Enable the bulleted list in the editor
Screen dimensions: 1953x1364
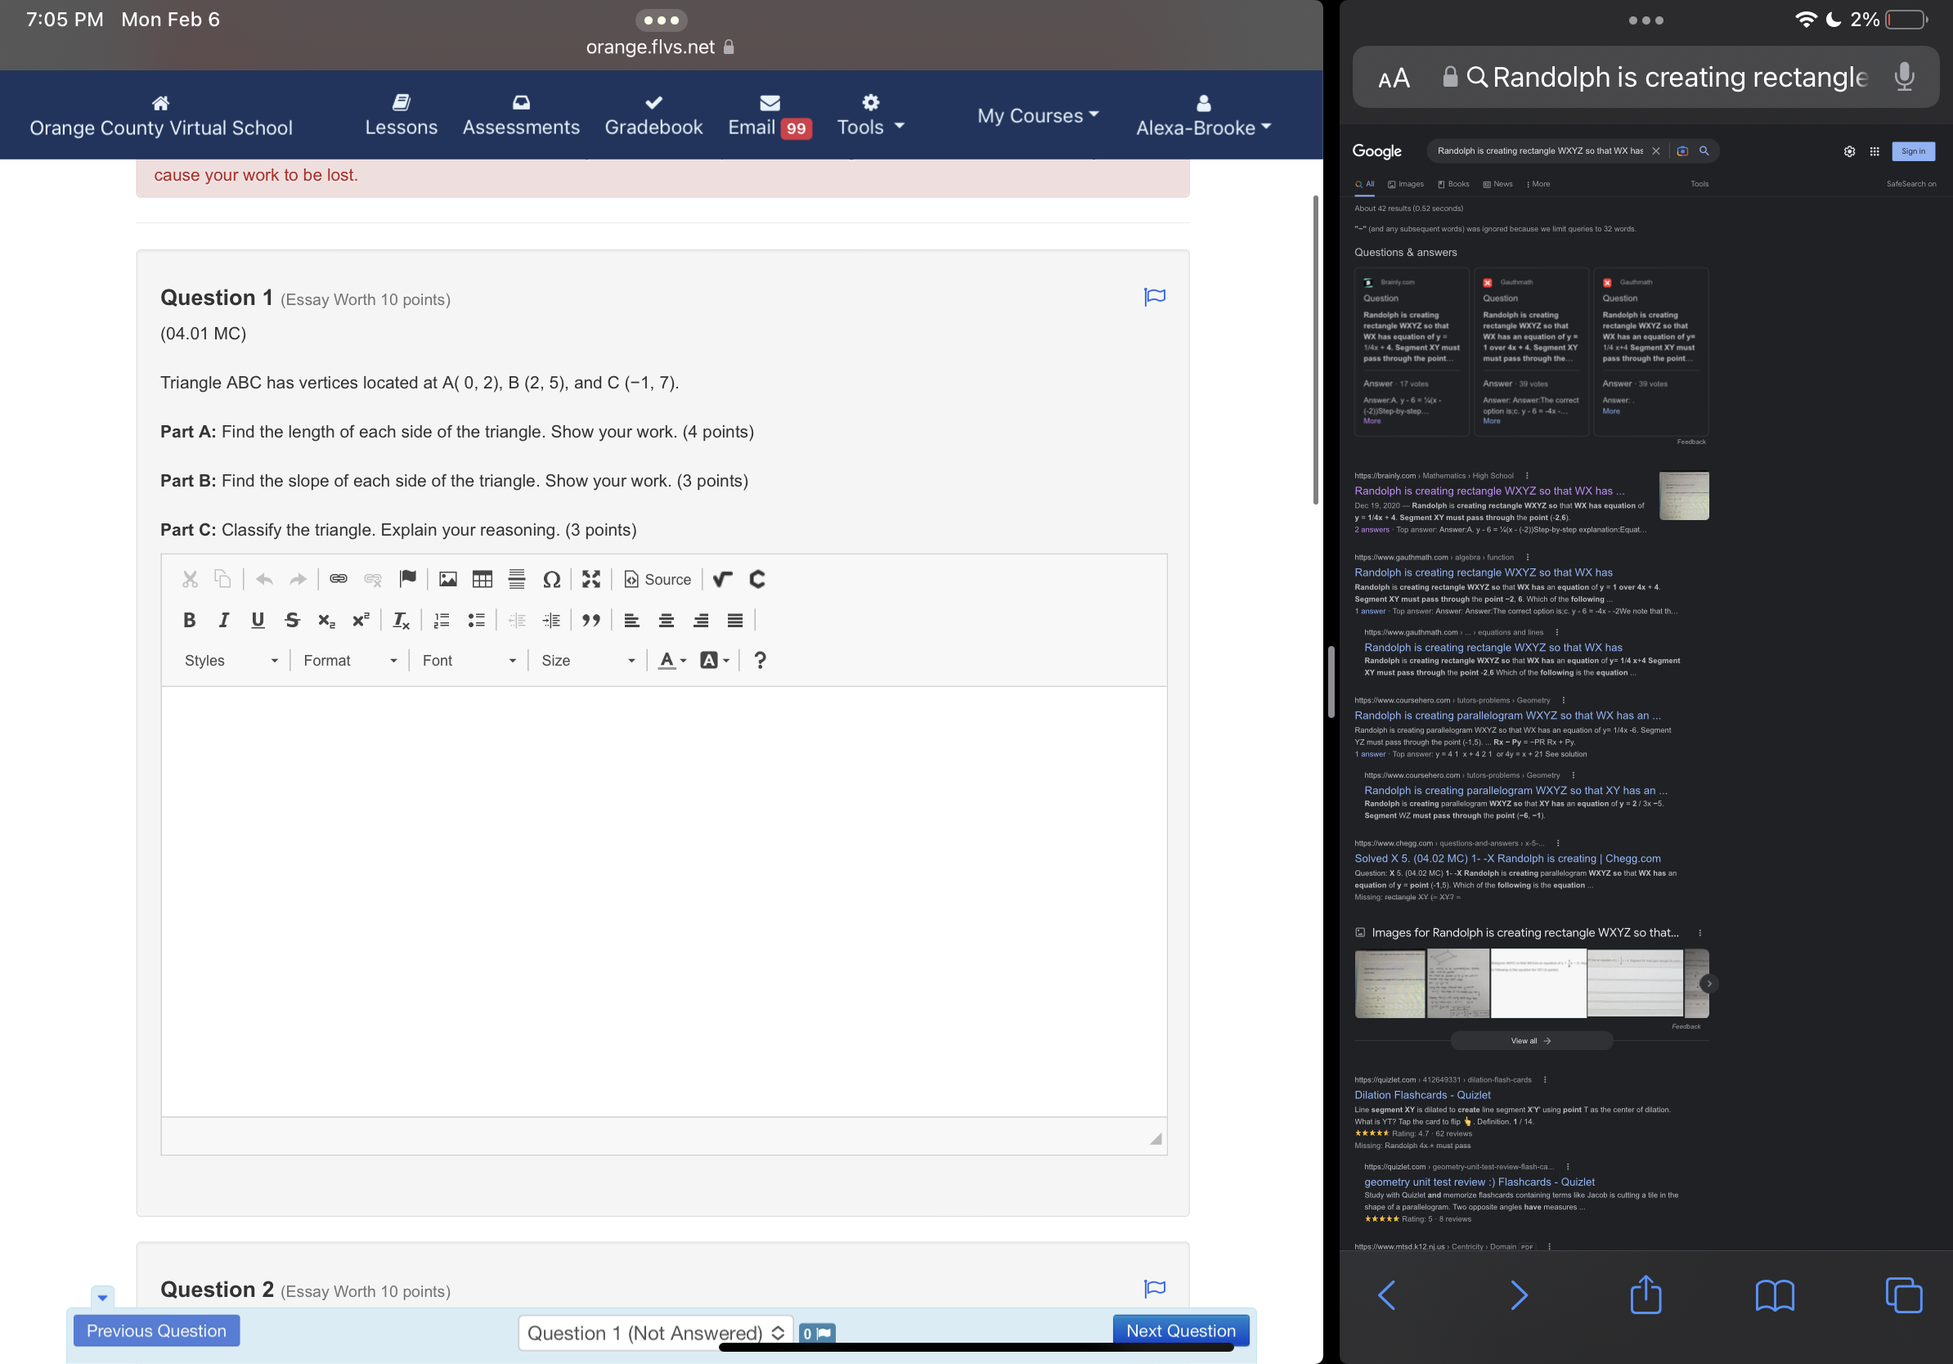[x=476, y=620]
